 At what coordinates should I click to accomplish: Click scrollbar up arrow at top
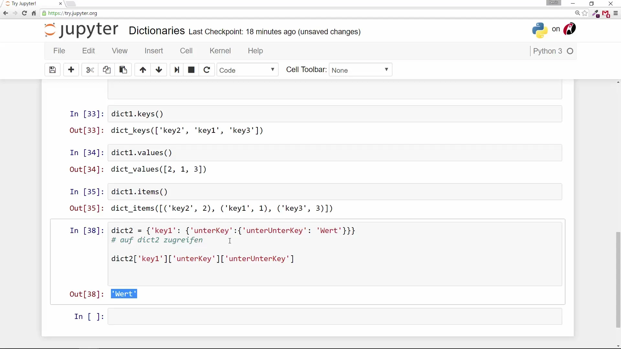[x=618, y=82]
